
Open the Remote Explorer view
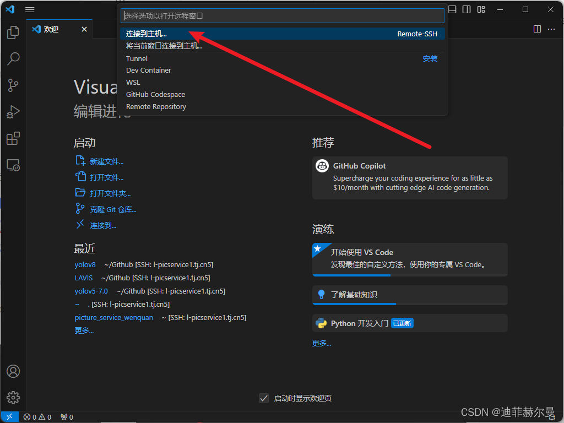pos(13,165)
